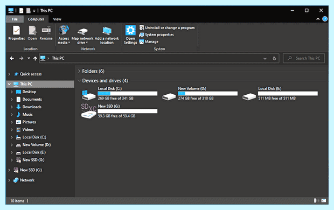334x210 pixels.
Task: Expand Network node in the sidebar
Action: pyautogui.click(x=9, y=180)
